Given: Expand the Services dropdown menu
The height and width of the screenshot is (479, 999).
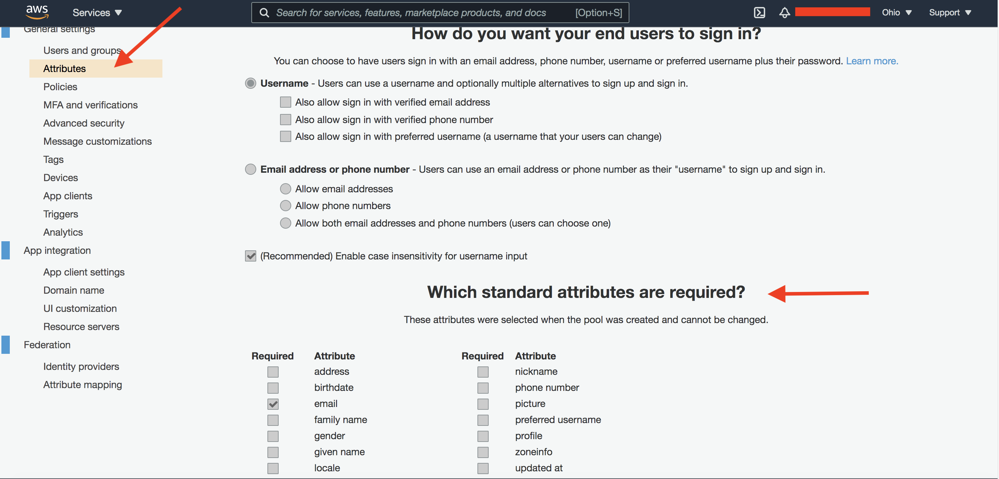Looking at the screenshot, I should (97, 13).
